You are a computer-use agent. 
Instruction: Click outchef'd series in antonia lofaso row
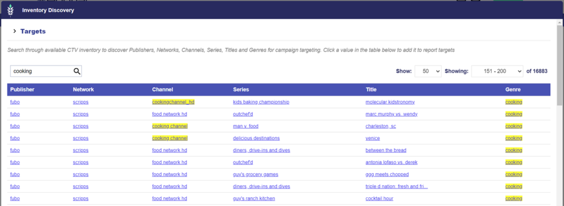(x=243, y=163)
